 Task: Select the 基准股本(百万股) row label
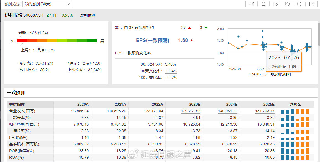[x=24, y=144]
